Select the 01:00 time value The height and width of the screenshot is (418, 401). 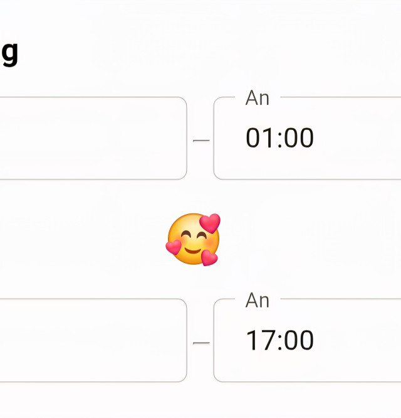pos(279,138)
